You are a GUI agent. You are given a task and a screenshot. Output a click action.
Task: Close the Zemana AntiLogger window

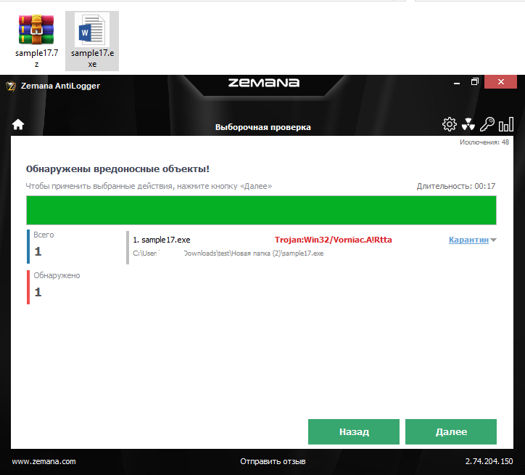pyautogui.click(x=500, y=82)
